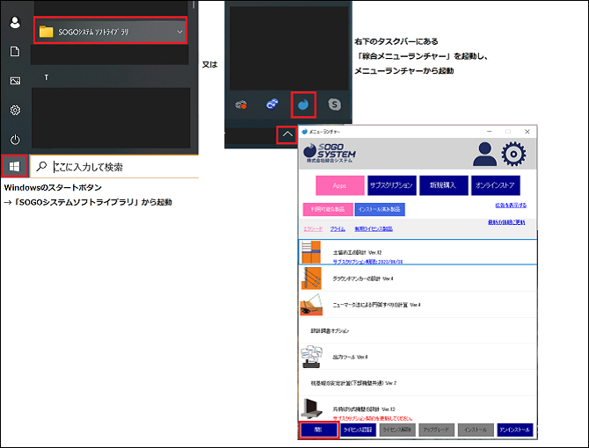Click the Power icon in Start sidebar

point(15,140)
